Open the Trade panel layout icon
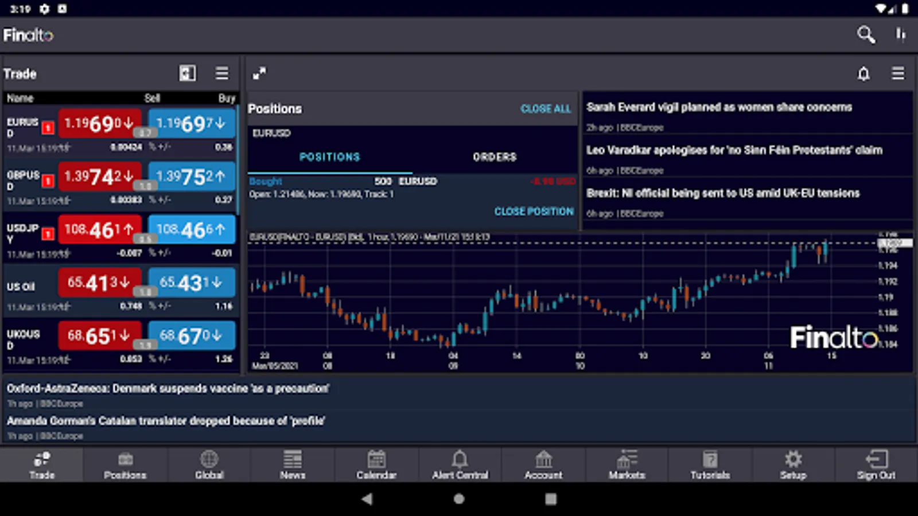 pyautogui.click(x=188, y=73)
